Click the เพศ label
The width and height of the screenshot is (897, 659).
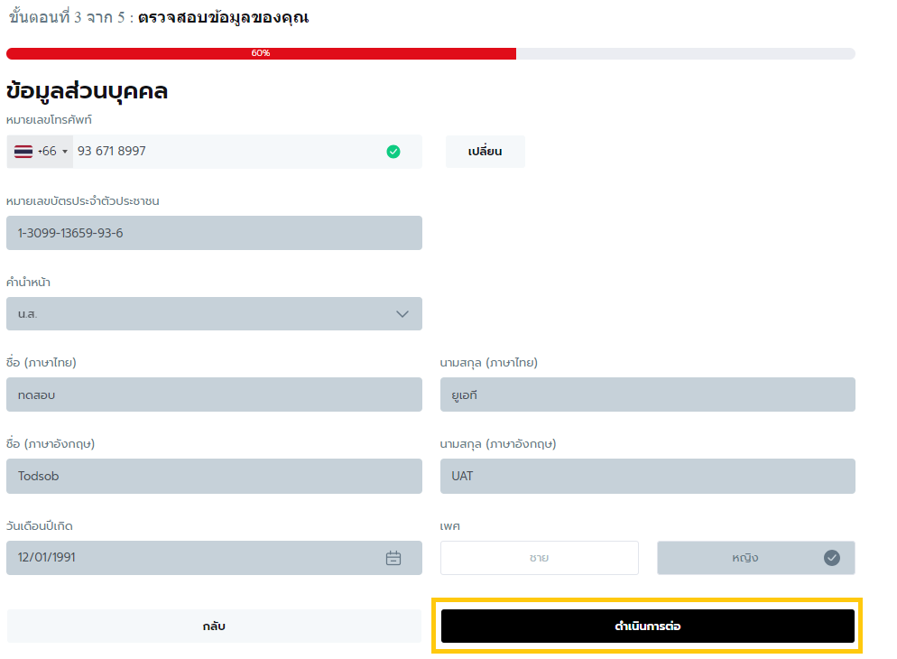tap(449, 526)
